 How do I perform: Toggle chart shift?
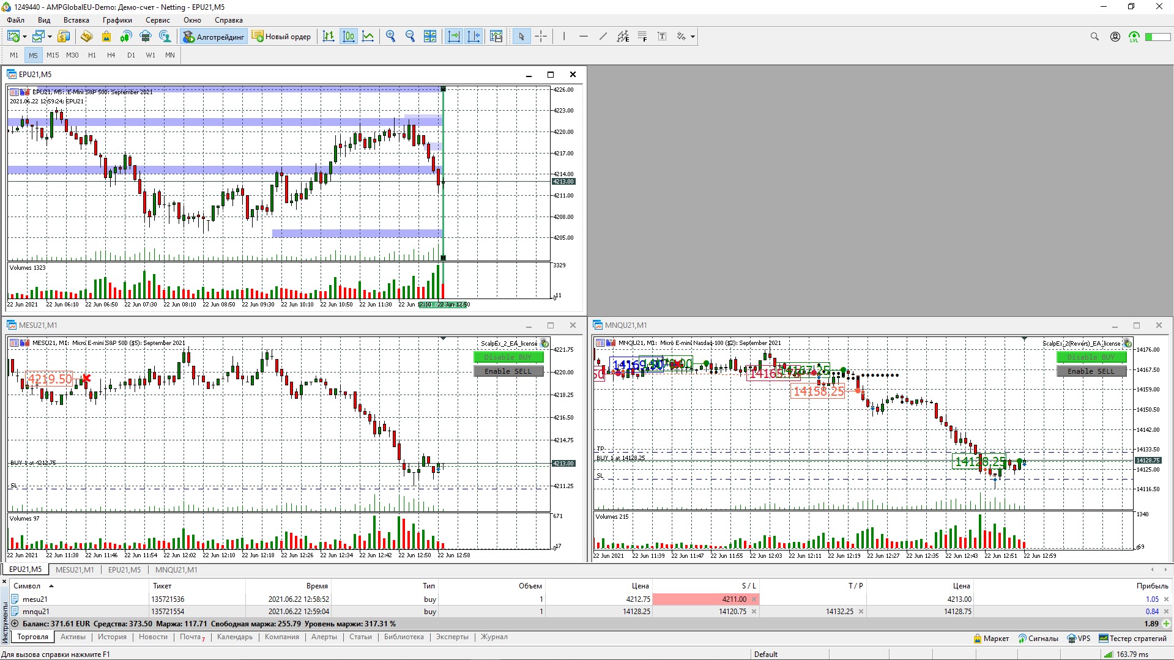474,37
